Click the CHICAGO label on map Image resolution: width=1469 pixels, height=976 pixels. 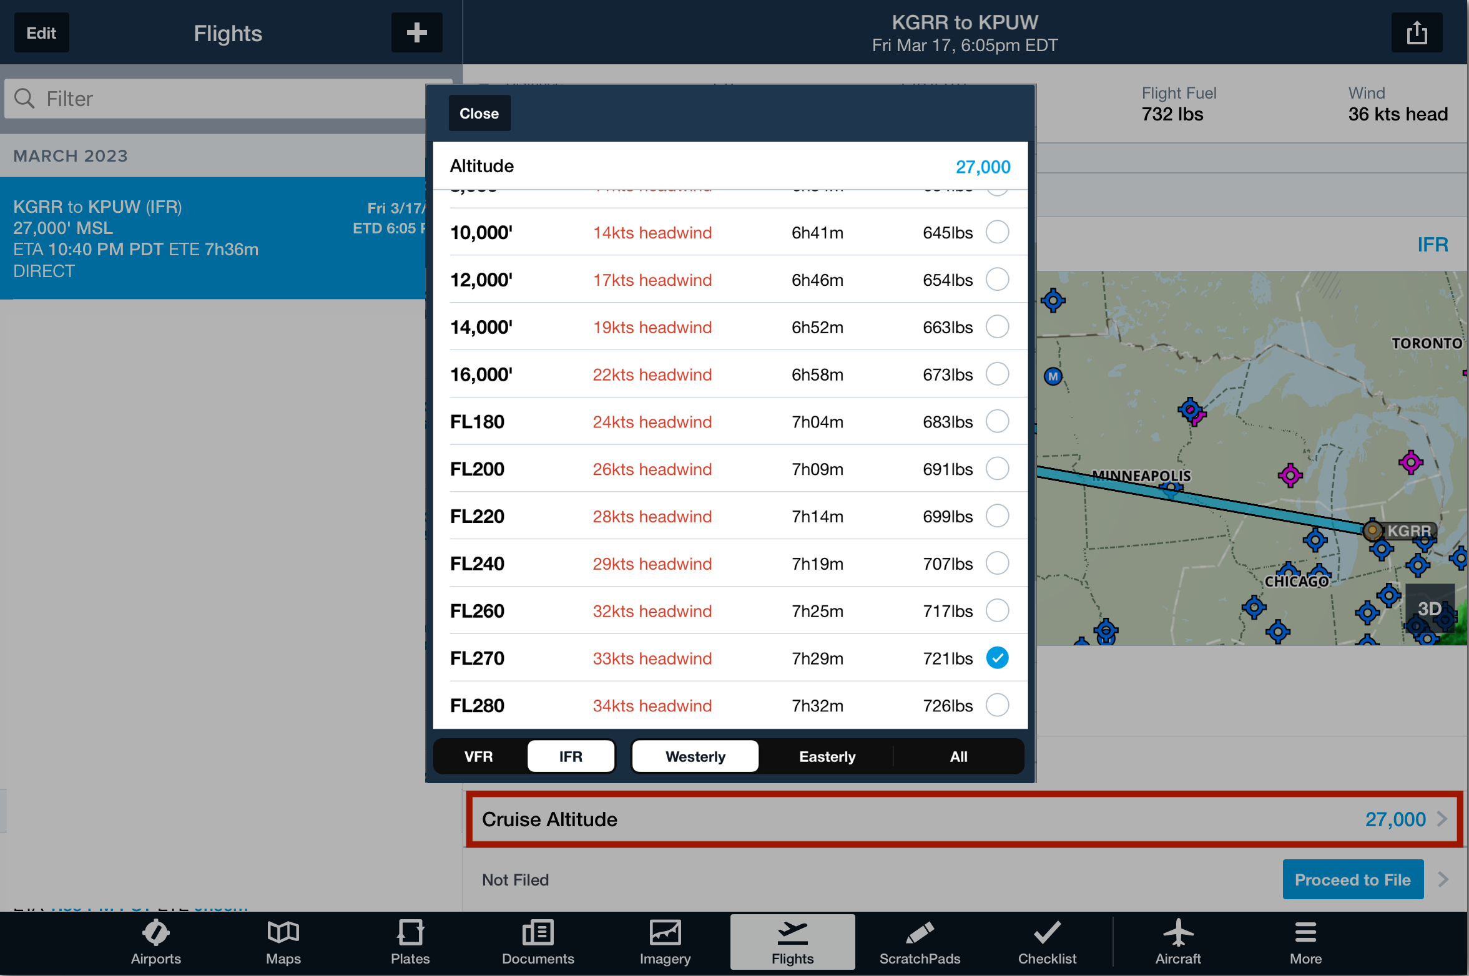pyautogui.click(x=1296, y=581)
